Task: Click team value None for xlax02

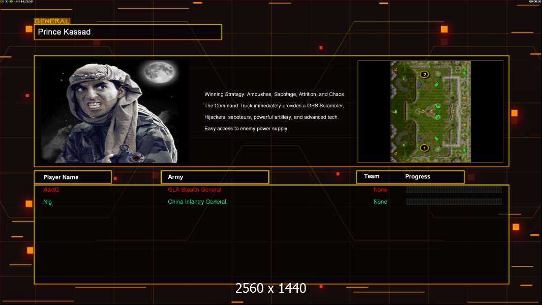Action: click(x=380, y=190)
